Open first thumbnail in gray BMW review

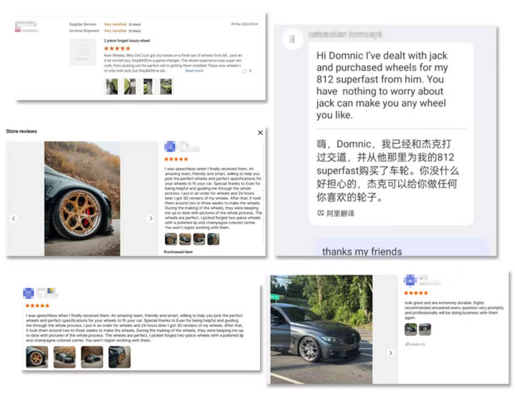(410, 329)
